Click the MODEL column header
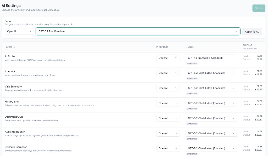This screenshot has height=156, width=268. (189, 47)
